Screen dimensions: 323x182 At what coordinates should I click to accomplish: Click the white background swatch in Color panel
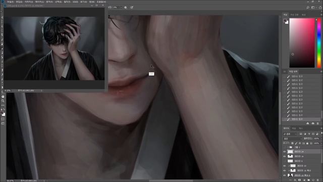click(287, 22)
